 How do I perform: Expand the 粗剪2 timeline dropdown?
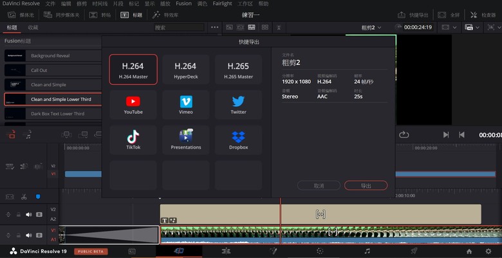coord(371,28)
